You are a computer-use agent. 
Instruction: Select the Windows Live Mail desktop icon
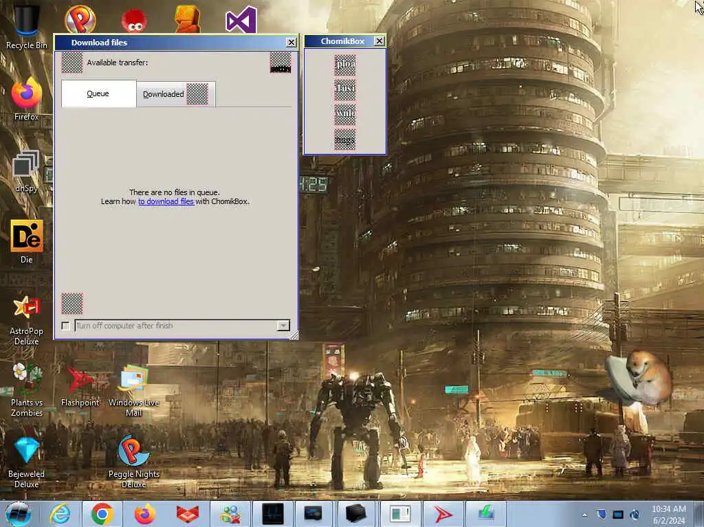[x=134, y=390]
